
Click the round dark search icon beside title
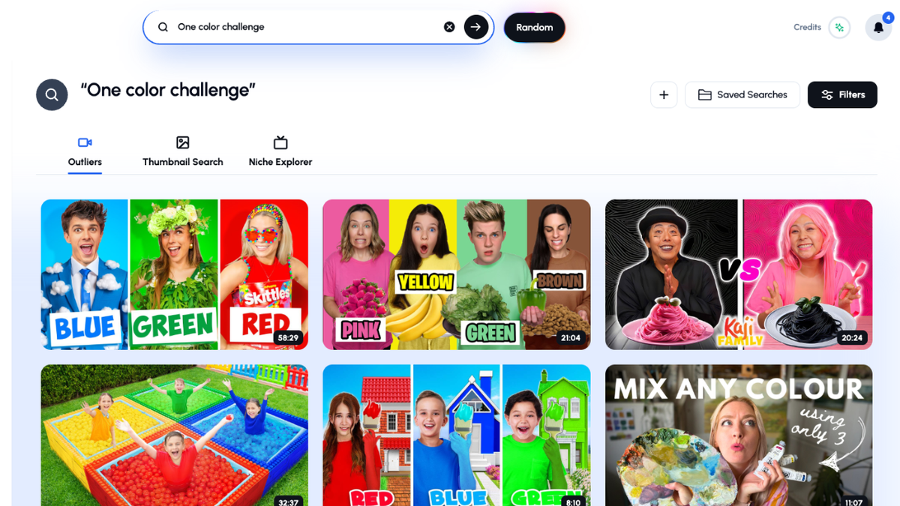52,94
